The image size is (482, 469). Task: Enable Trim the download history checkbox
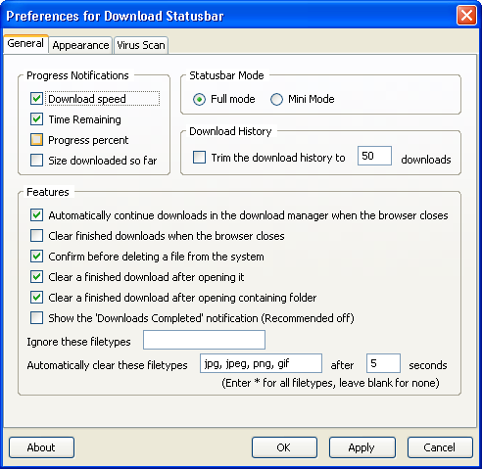(199, 157)
